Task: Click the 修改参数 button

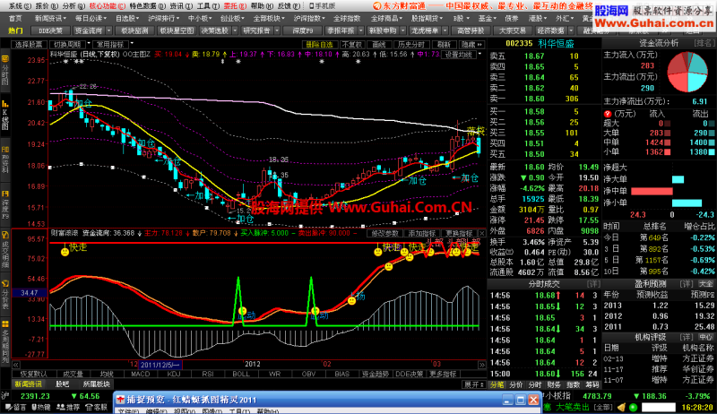Action: coord(385,233)
